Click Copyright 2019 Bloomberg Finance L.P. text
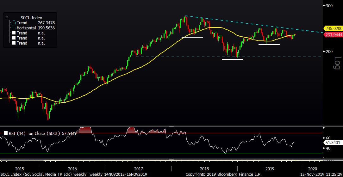343x177 pixels. [x=224, y=174]
